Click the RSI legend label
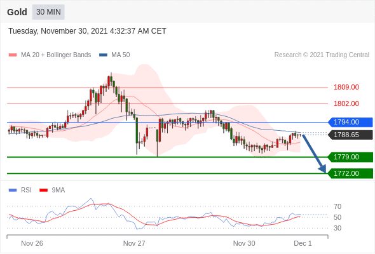Viewport: 375px width, 254px height. 26,190
